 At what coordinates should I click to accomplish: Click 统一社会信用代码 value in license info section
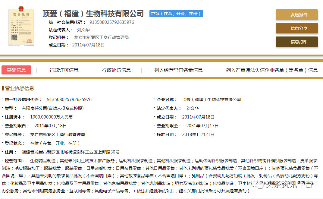tap(69, 99)
